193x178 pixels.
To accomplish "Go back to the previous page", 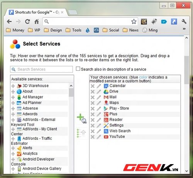I will click(x=9, y=22).
